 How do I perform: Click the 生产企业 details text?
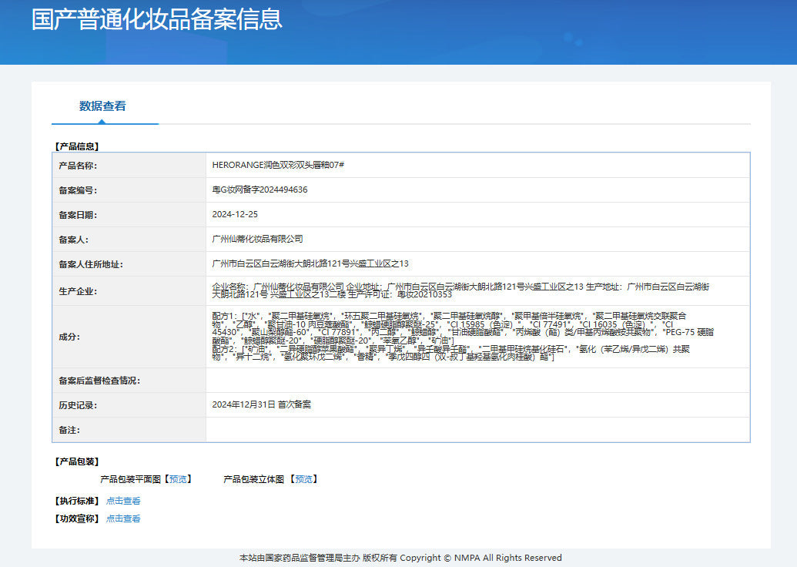460,290
